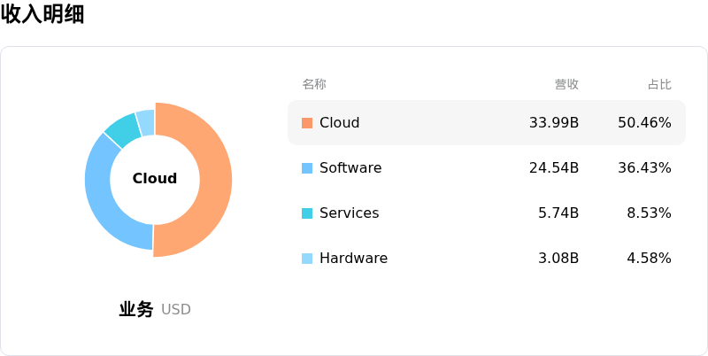Click the 名称 column header
Image resolution: width=708 pixels, height=356 pixels.
(x=314, y=84)
